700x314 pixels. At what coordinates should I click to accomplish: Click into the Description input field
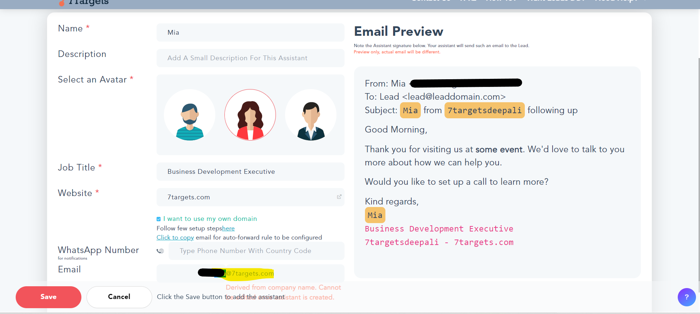coord(250,58)
